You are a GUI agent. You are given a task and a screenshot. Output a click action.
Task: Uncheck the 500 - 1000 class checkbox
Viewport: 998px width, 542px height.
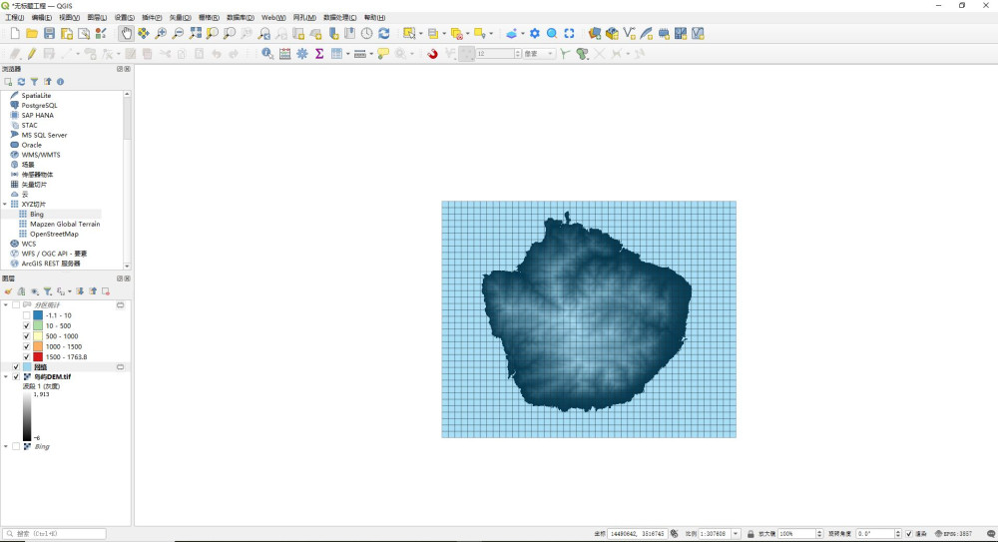pos(26,336)
